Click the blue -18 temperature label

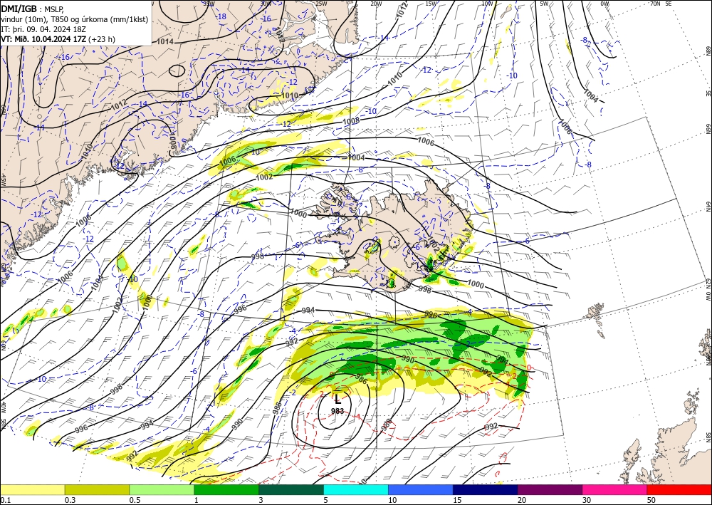[x=221, y=16]
